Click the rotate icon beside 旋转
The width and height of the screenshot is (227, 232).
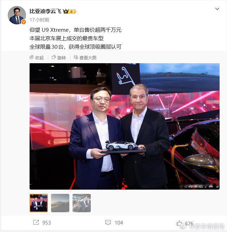pos(54,57)
